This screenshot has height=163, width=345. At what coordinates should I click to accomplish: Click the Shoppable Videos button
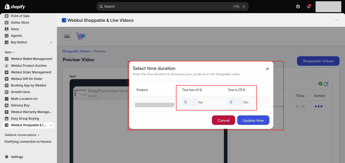tap(318, 61)
